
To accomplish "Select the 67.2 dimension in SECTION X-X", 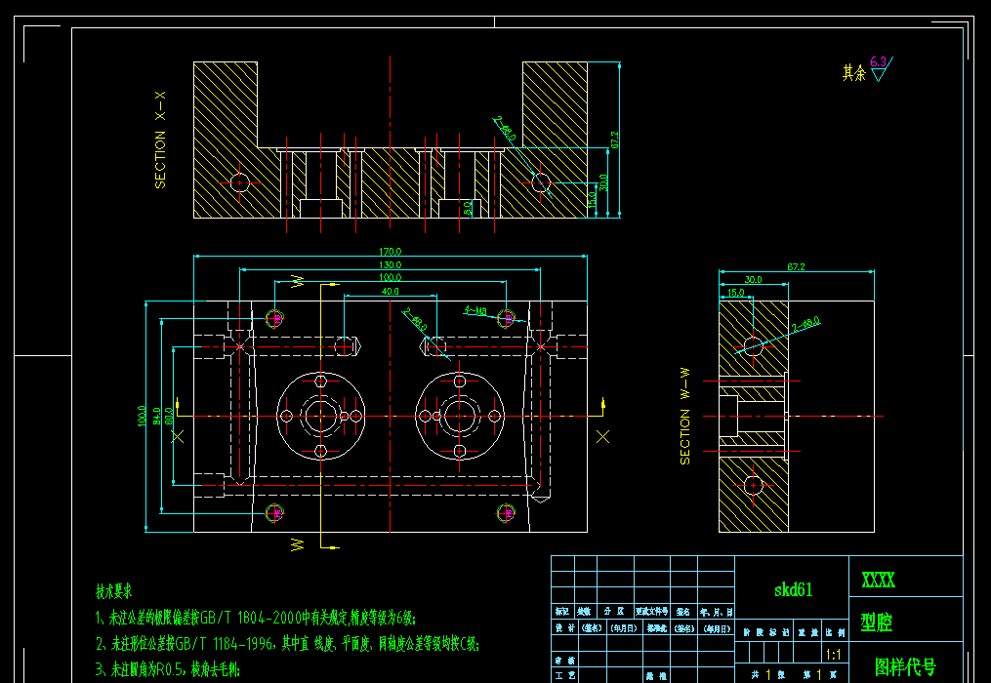I will click(615, 140).
